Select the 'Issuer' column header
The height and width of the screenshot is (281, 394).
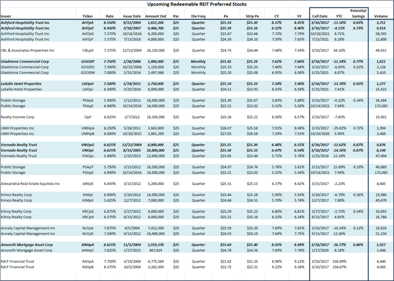pyautogui.click(x=6, y=17)
